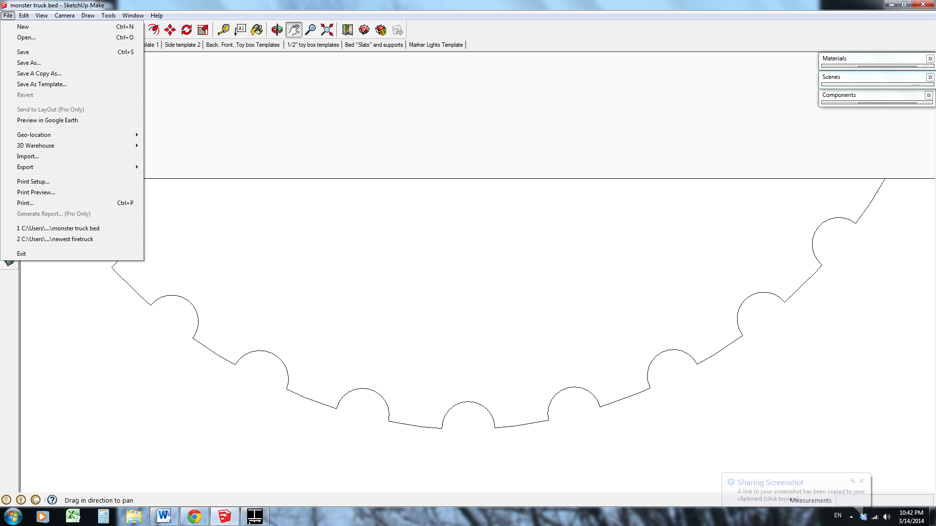The width and height of the screenshot is (936, 526).
Task: Close the Scenes tray panel
Action: 930,77
